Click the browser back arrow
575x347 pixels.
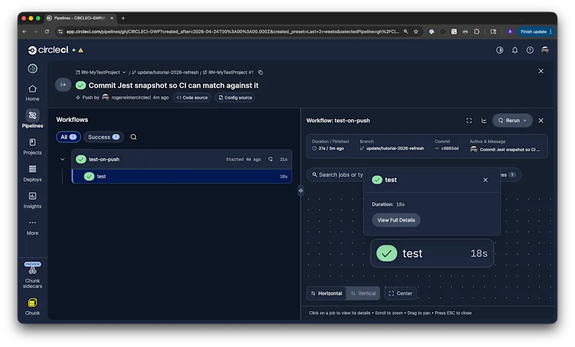coord(25,31)
